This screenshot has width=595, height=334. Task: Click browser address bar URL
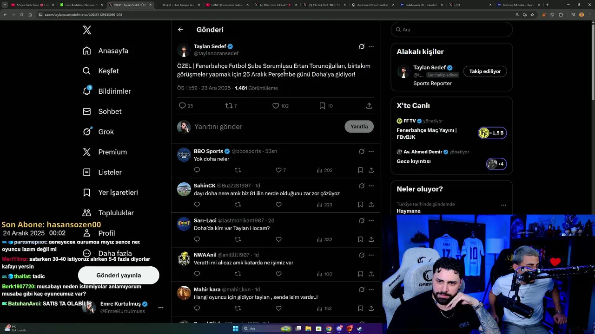[84, 15]
